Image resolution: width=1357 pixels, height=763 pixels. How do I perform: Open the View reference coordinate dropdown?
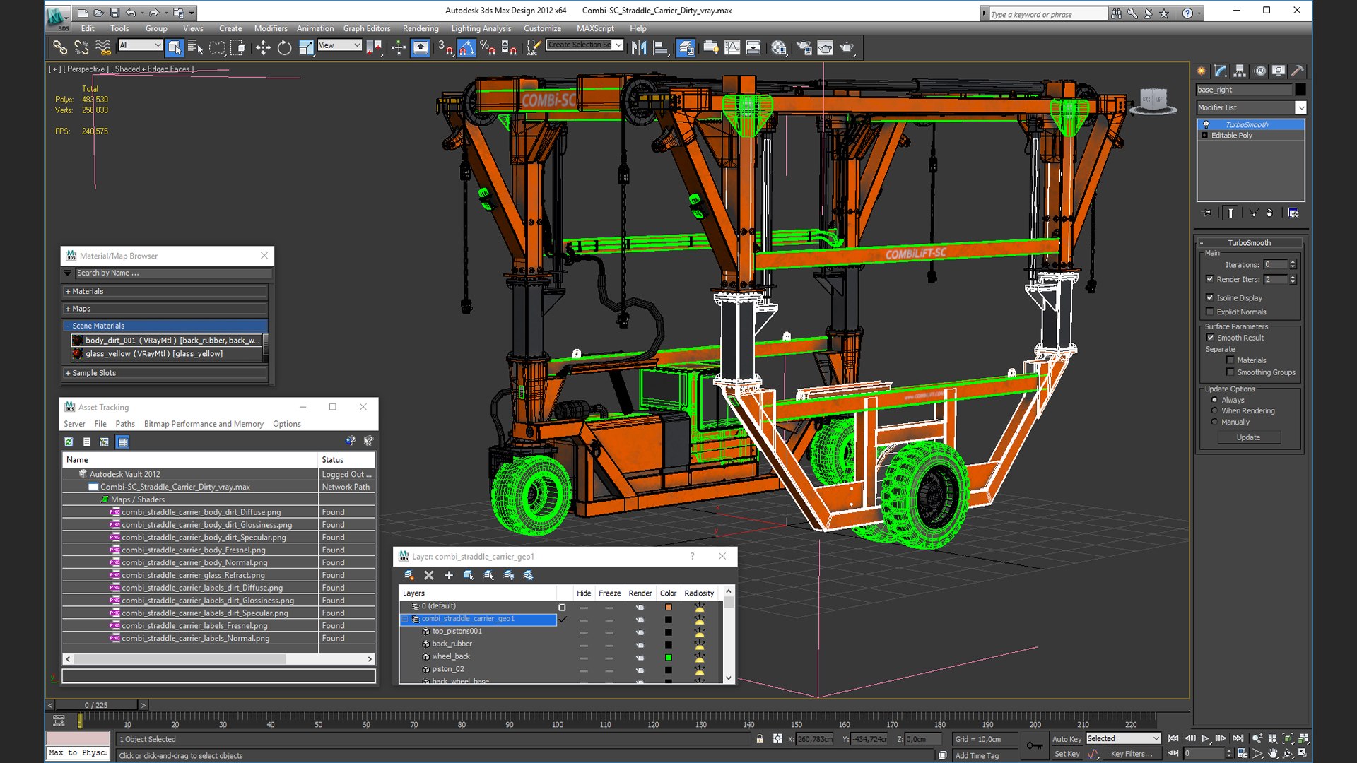click(340, 45)
